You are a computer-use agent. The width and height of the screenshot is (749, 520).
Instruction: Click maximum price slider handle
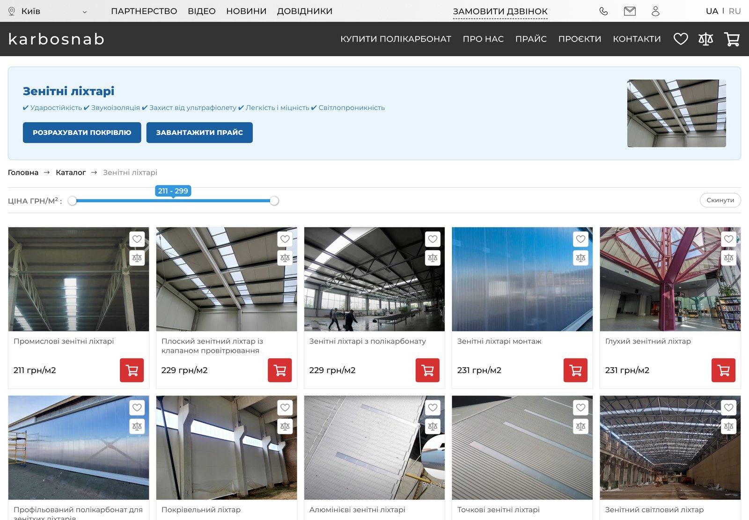point(274,201)
